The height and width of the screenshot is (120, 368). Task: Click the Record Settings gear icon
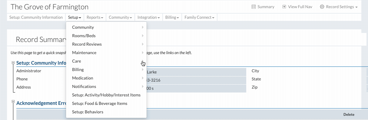click(x=322, y=7)
